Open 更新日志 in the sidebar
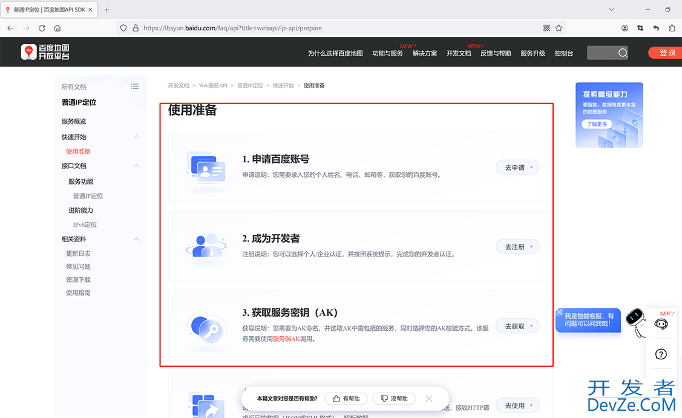 point(78,253)
